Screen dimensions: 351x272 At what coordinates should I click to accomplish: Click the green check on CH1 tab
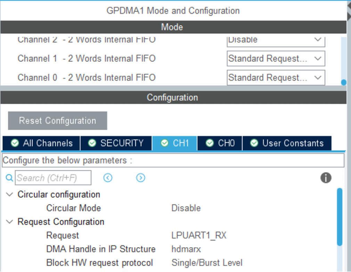click(x=164, y=143)
